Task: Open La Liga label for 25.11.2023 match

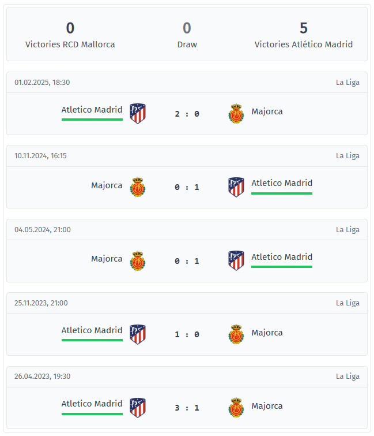Action: coord(347,303)
